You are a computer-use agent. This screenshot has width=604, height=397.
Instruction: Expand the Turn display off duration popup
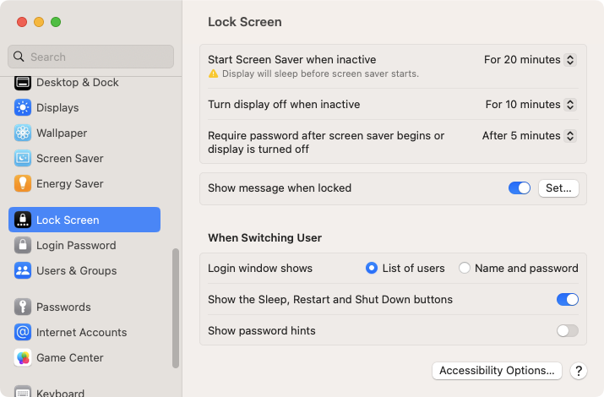(531, 105)
